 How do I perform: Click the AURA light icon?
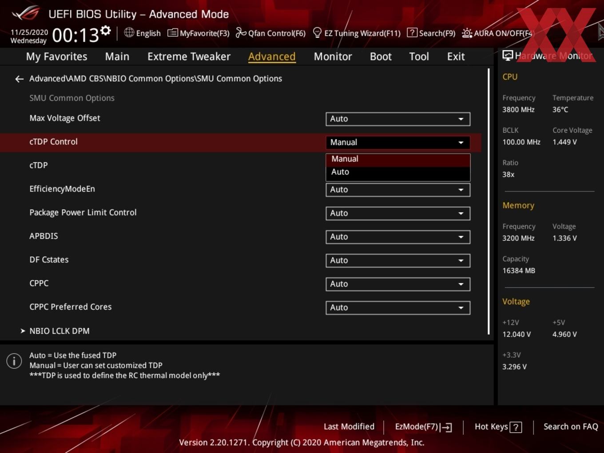pos(467,33)
